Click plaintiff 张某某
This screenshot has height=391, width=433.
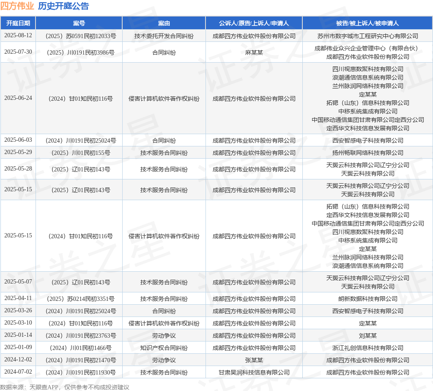(x=254, y=360)
